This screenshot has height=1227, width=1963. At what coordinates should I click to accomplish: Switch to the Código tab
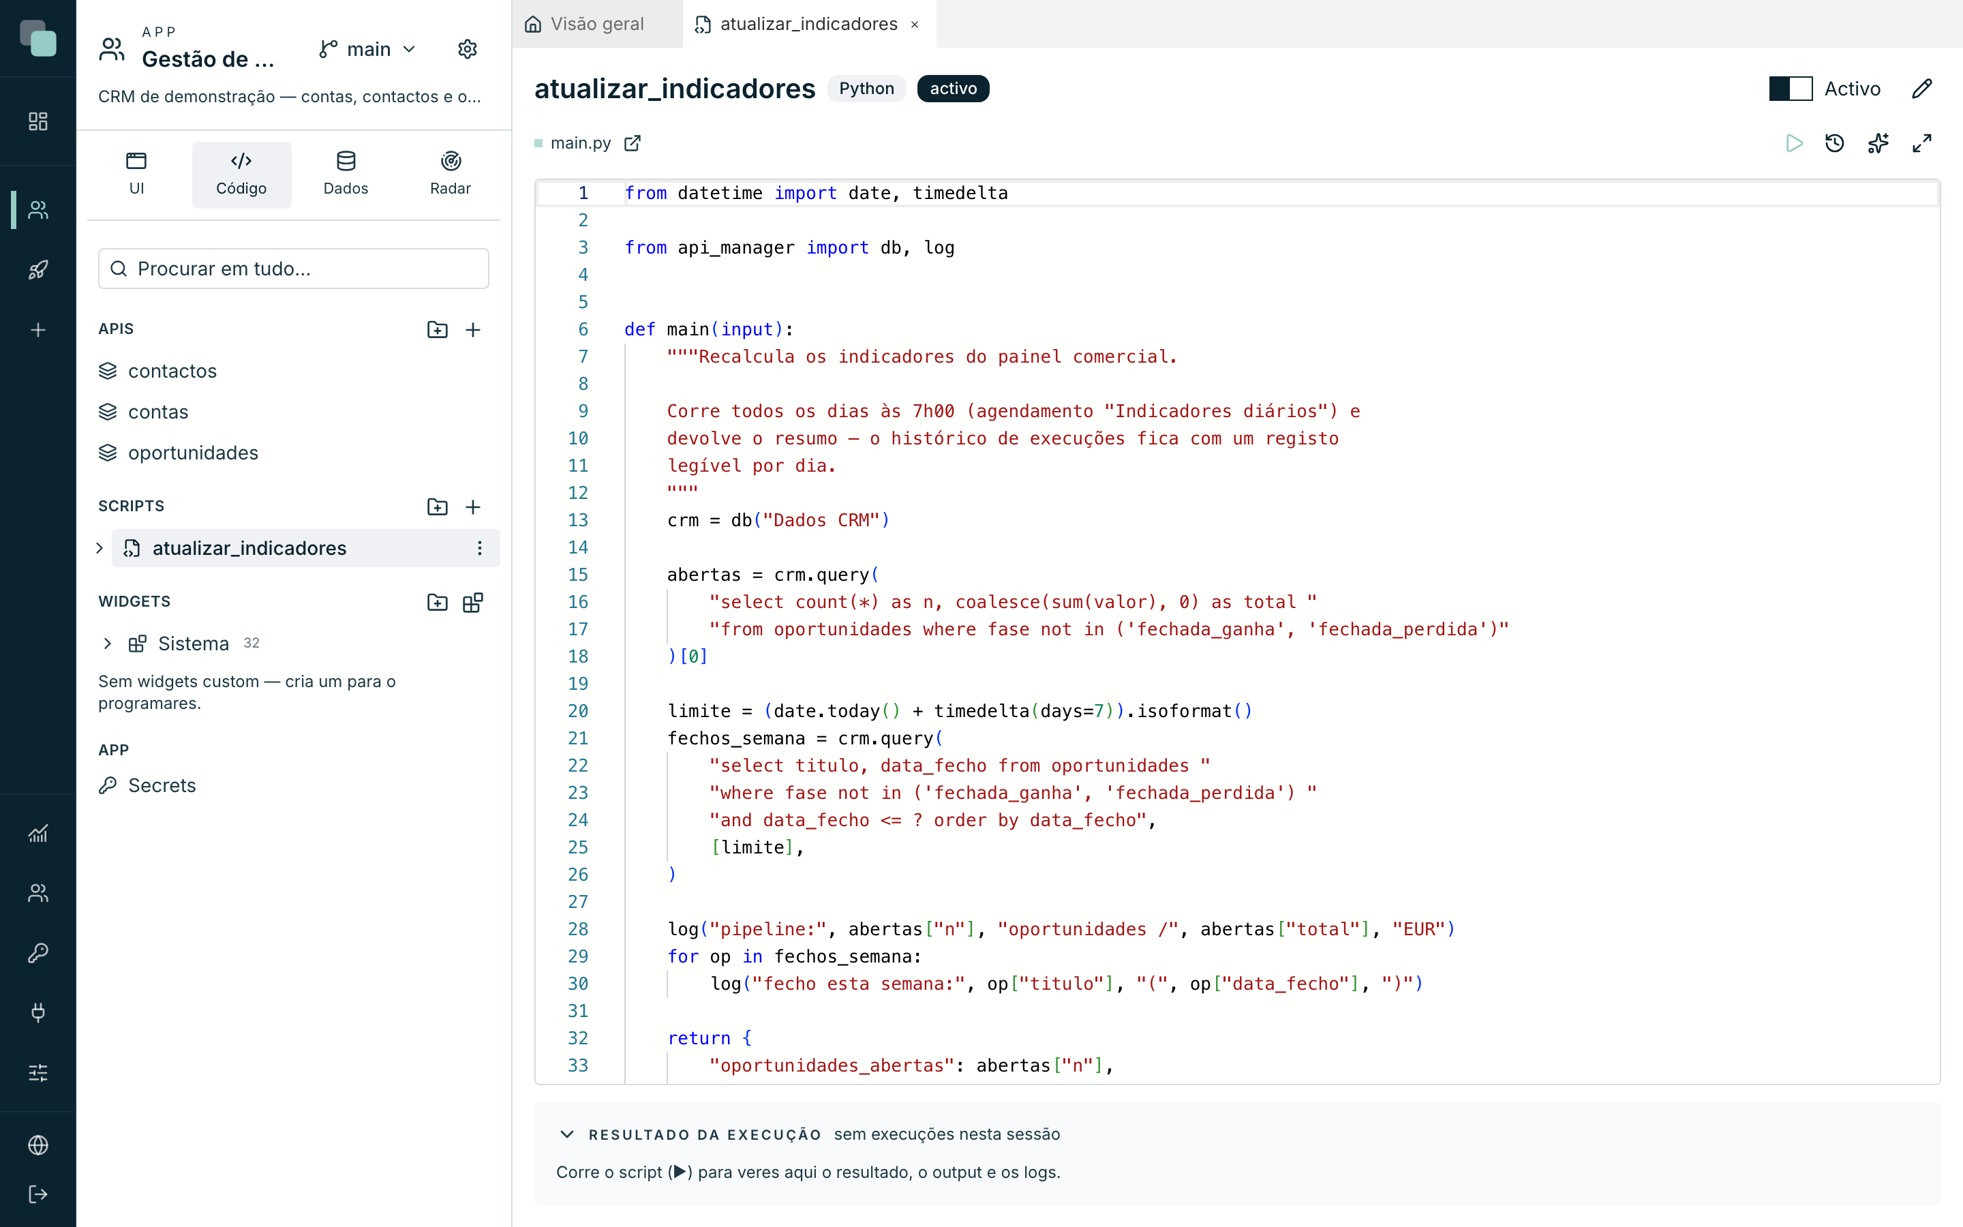tap(241, 175)
